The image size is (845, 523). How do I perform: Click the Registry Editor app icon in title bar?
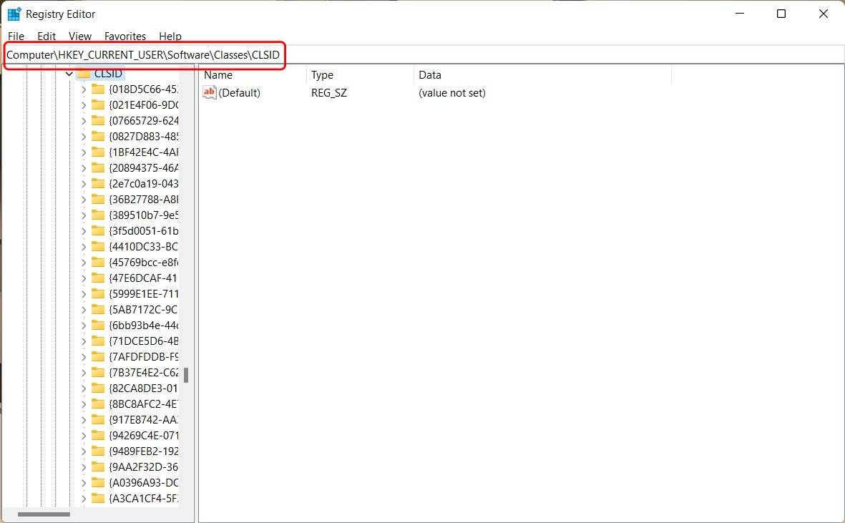14,14
